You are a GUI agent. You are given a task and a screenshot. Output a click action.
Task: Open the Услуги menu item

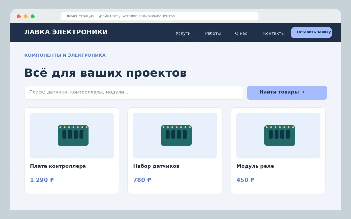tap(183, 33)
